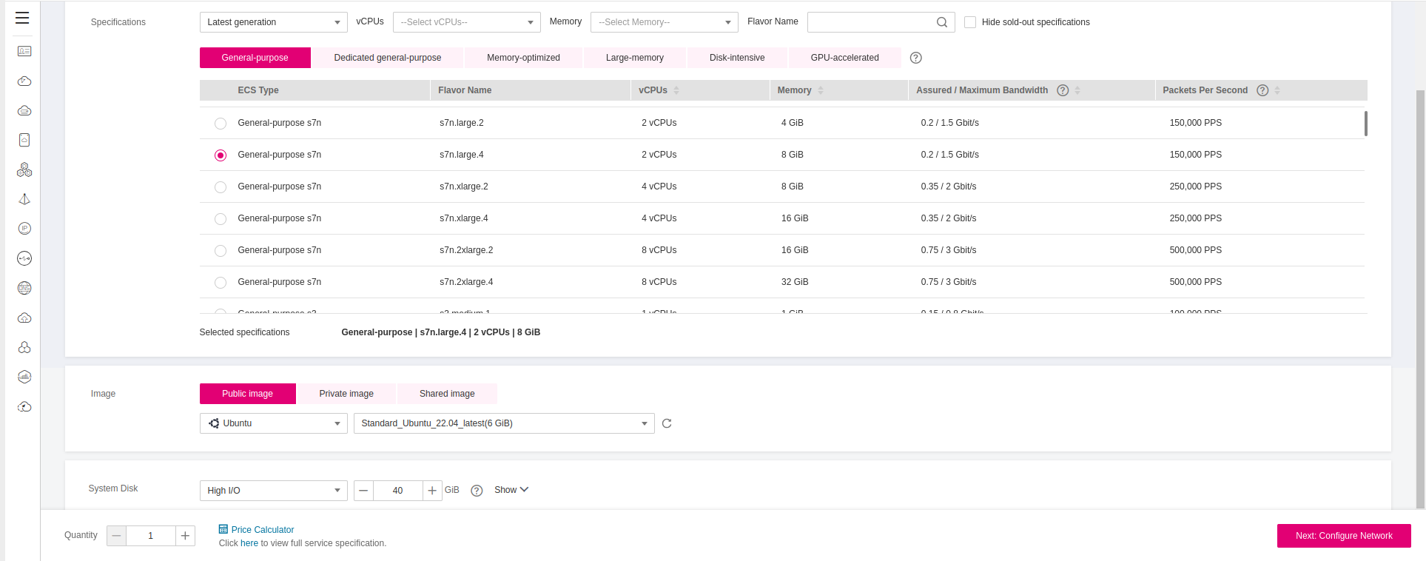The image size is (1426, 561).
Task: Open the hamburger menu in sidebar
Action: 22,18
